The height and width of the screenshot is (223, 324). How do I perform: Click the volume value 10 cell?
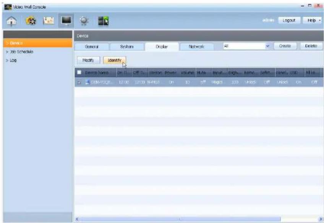(x=187, y=82)
